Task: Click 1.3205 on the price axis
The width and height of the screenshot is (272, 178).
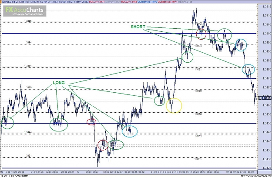Action: pos(267,25)
